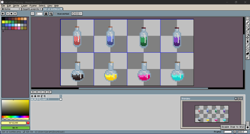
Task: Open the palette options menu button
Action: pyautogui.click(x=15, y=14)
